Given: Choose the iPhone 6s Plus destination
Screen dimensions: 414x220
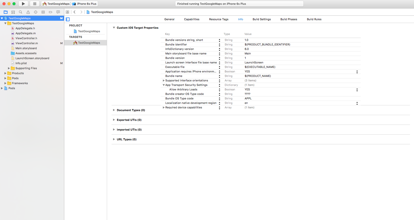Looking at the screenshot, I should point(85,4).
